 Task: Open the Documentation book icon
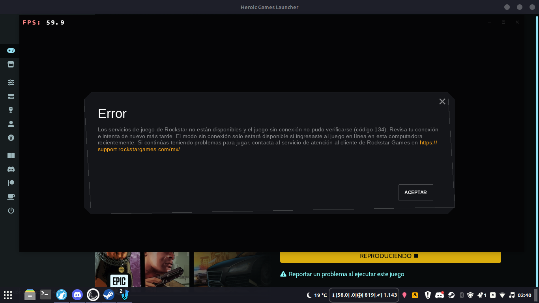[x=11, y=155]
